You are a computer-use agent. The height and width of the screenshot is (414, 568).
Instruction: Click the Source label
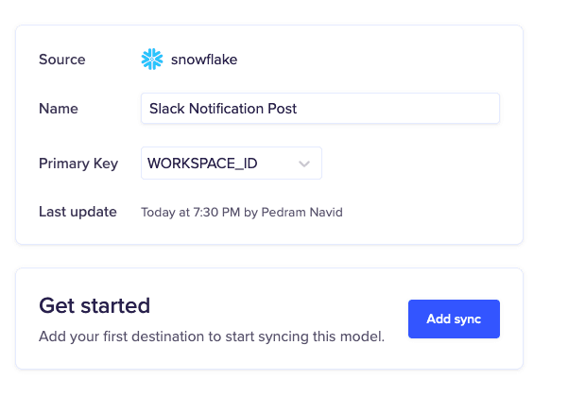point(62,60)
